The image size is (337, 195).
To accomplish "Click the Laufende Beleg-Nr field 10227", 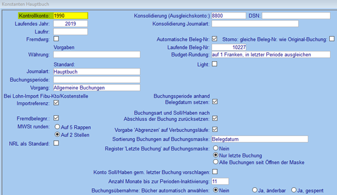I will tap(229, 47).
